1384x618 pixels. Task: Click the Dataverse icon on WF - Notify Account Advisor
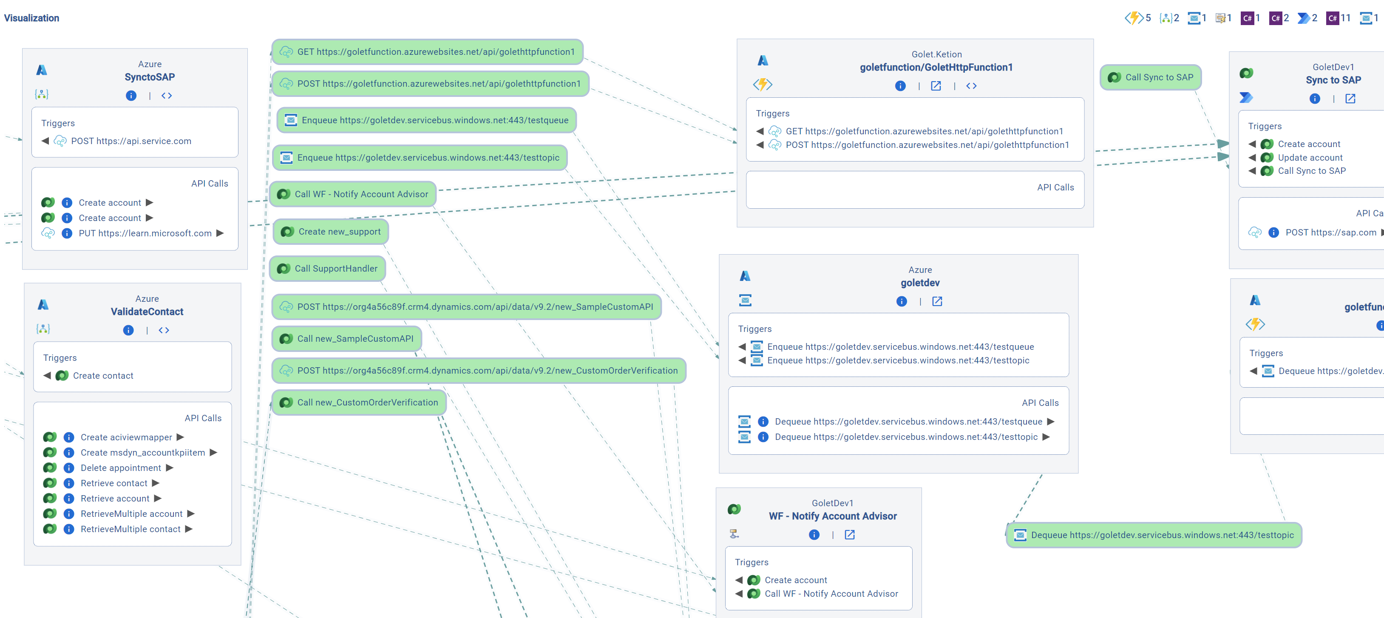coord(734,509)
